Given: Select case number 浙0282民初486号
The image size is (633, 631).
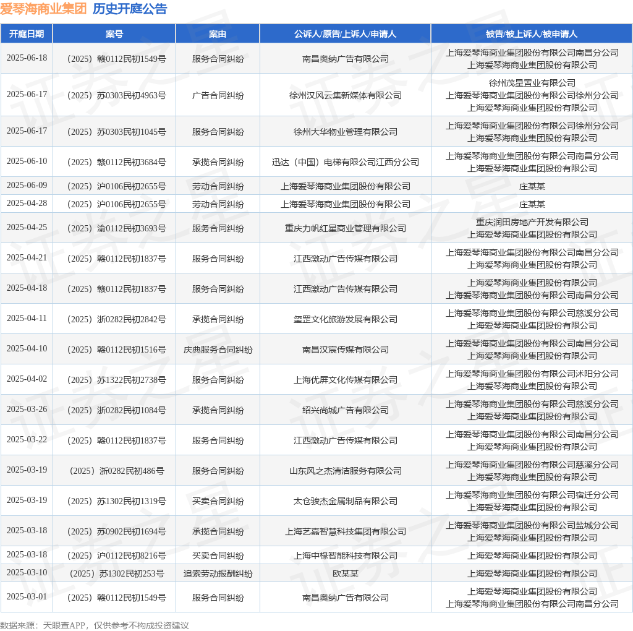Looking at the screenshot, I should [117, 471].
